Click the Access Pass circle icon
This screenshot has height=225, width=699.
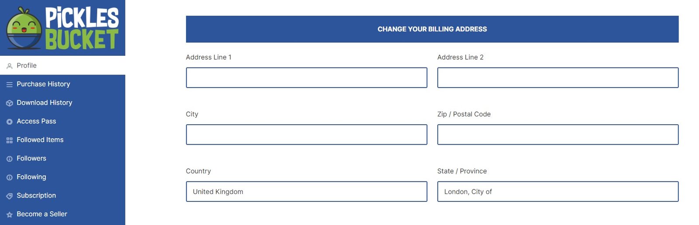click(x=9, y=122)
